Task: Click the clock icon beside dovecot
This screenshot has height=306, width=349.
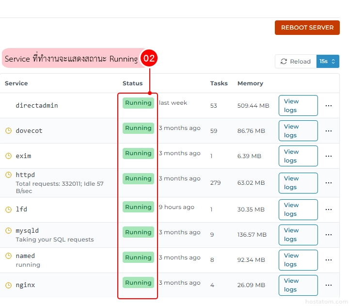Action: [x=8, y=130]
